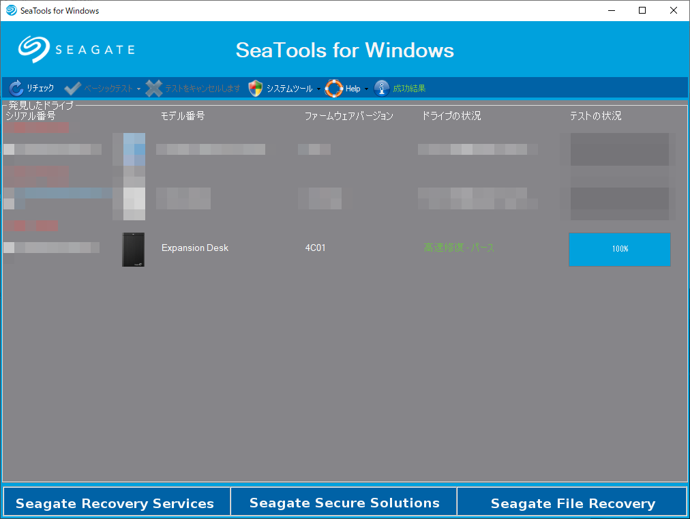Open the Help menu label
Screen dimensions: 690x519
pos(353,89)
